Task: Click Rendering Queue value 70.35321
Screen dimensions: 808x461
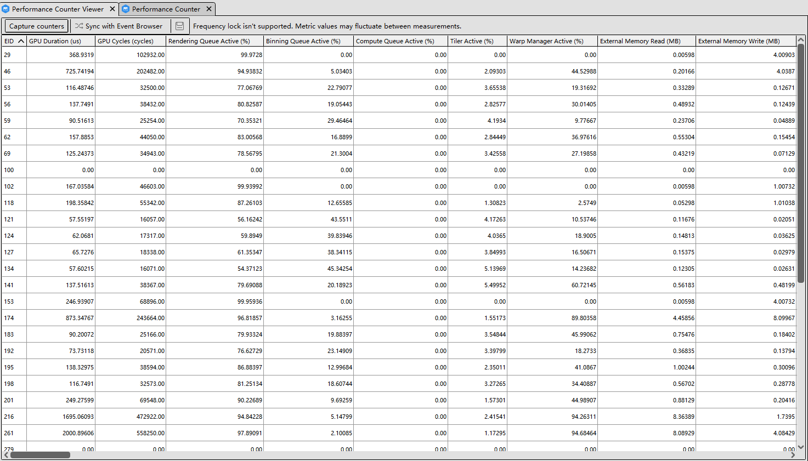Action: 250,121
